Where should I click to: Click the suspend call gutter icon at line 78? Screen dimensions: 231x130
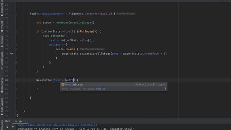[11, 53]
